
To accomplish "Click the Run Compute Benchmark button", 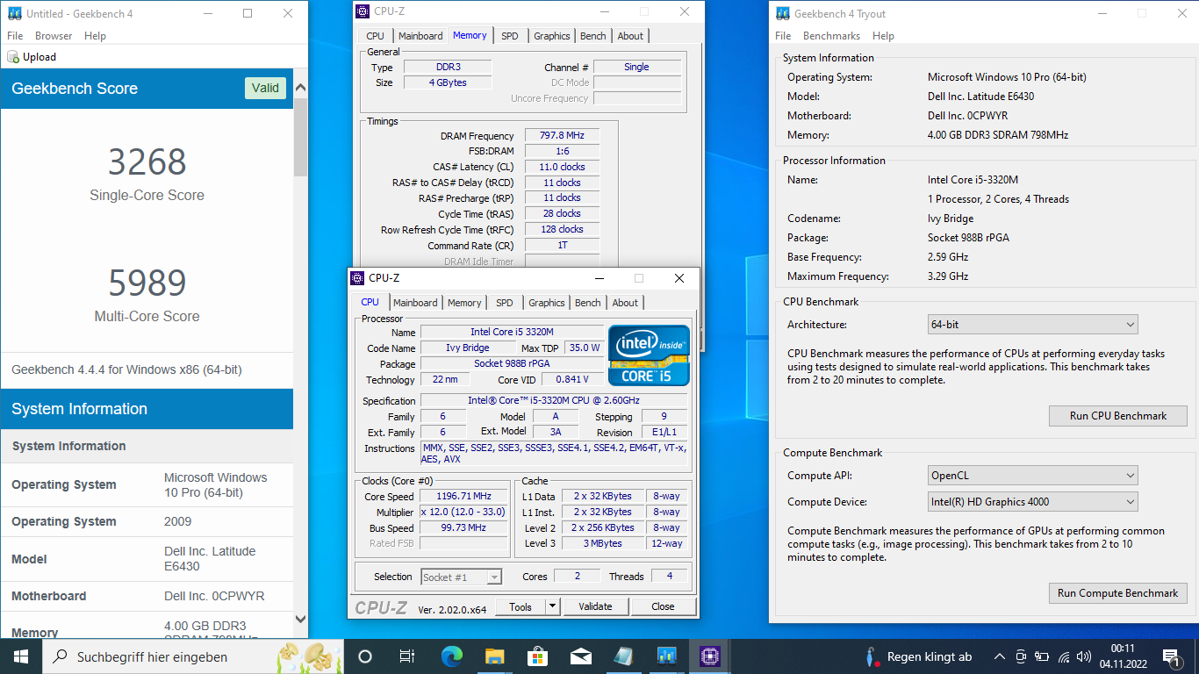I will (x=1118, y=593).
